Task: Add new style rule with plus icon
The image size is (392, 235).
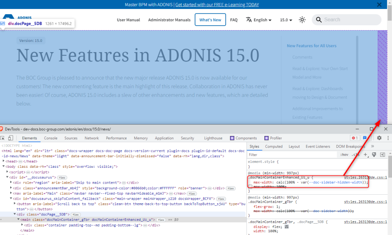Action: [365, 154]
